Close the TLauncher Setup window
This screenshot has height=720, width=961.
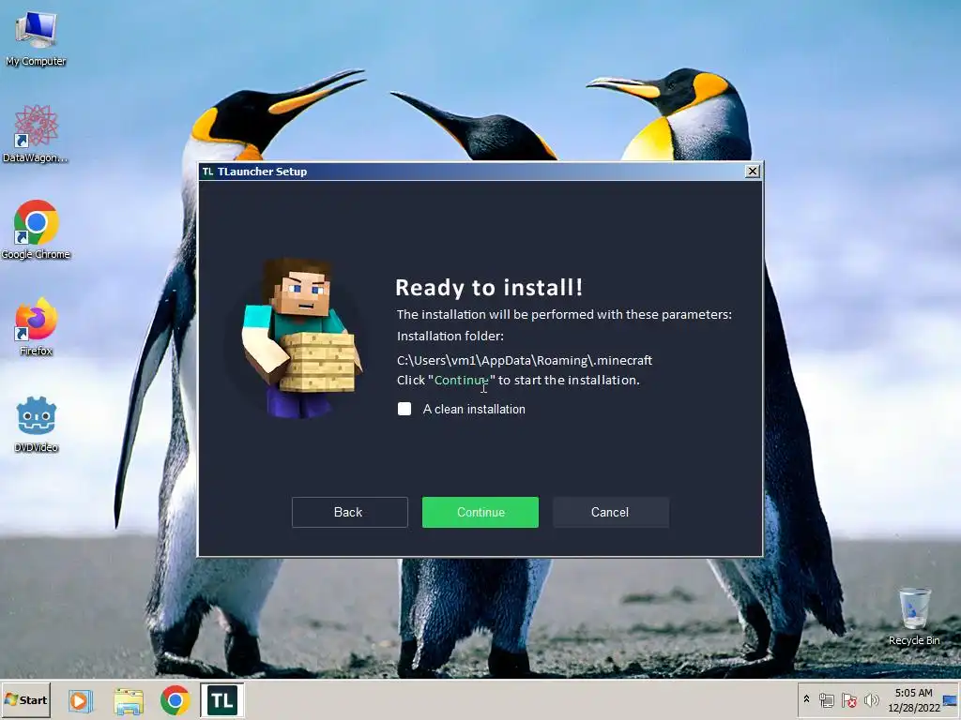click(752, 172)
